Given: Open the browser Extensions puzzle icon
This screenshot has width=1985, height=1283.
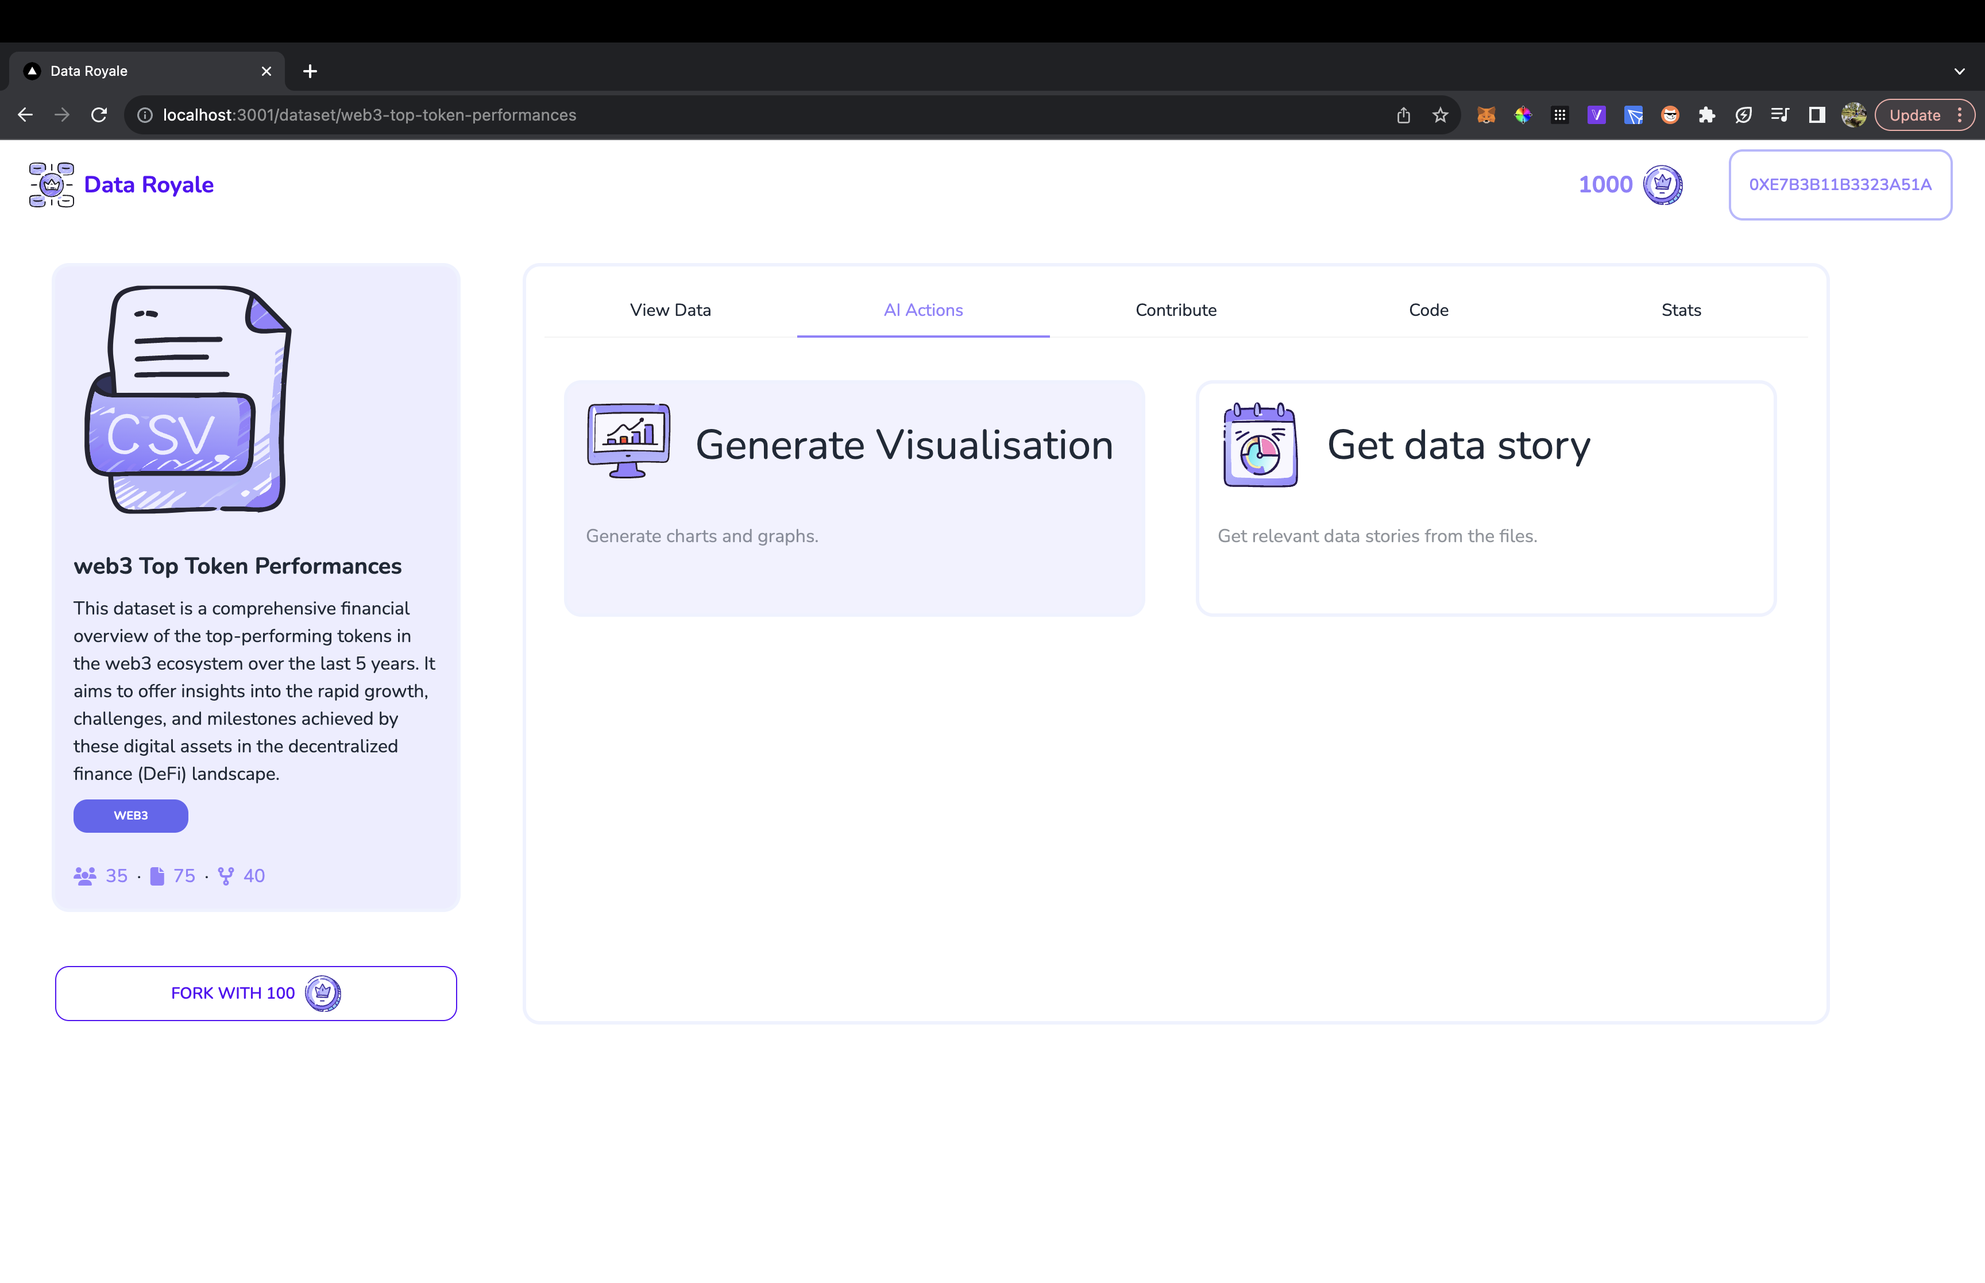Looking at the screenshot, I should pos(1707,116).
